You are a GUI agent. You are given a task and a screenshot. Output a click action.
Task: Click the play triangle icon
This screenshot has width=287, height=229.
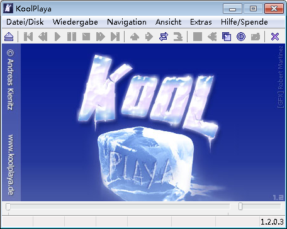(57, 37)
